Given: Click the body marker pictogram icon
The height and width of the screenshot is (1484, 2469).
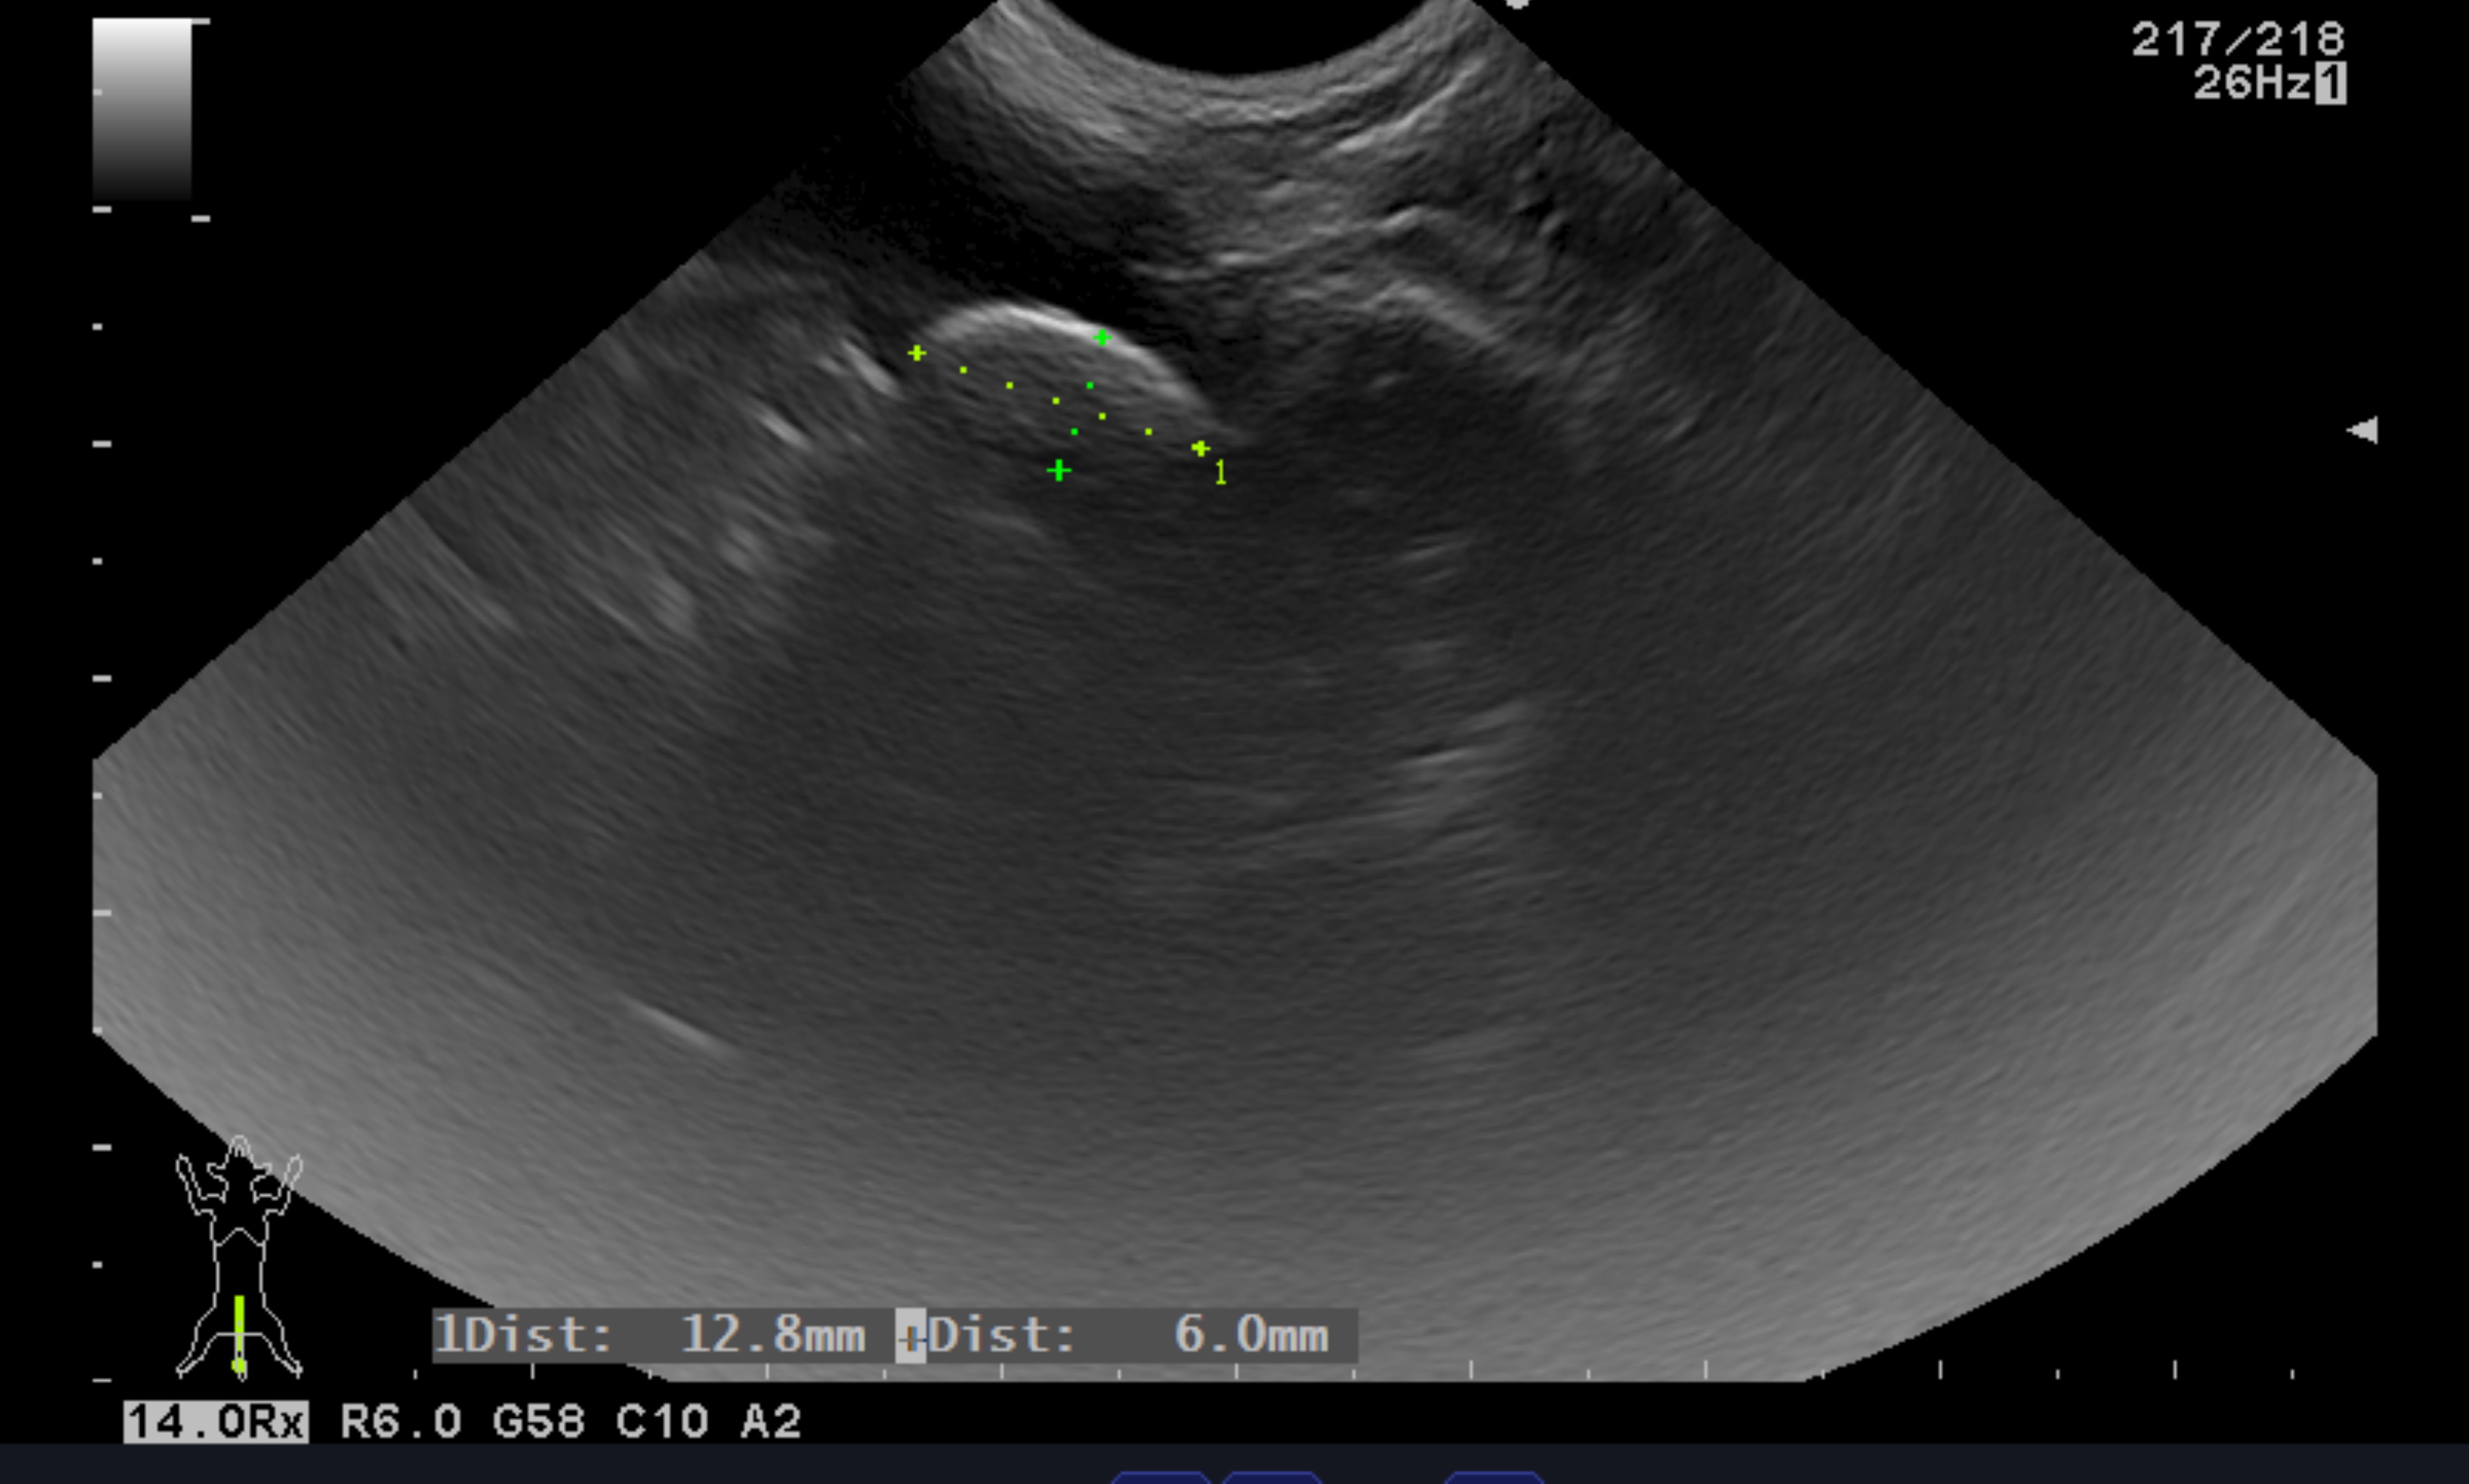Looking at the screenshot, I should [239, 1258].
